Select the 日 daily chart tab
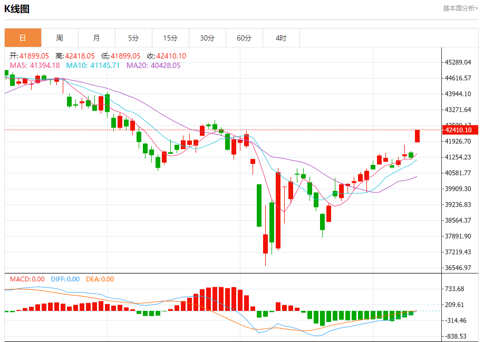 click(23, 38)
